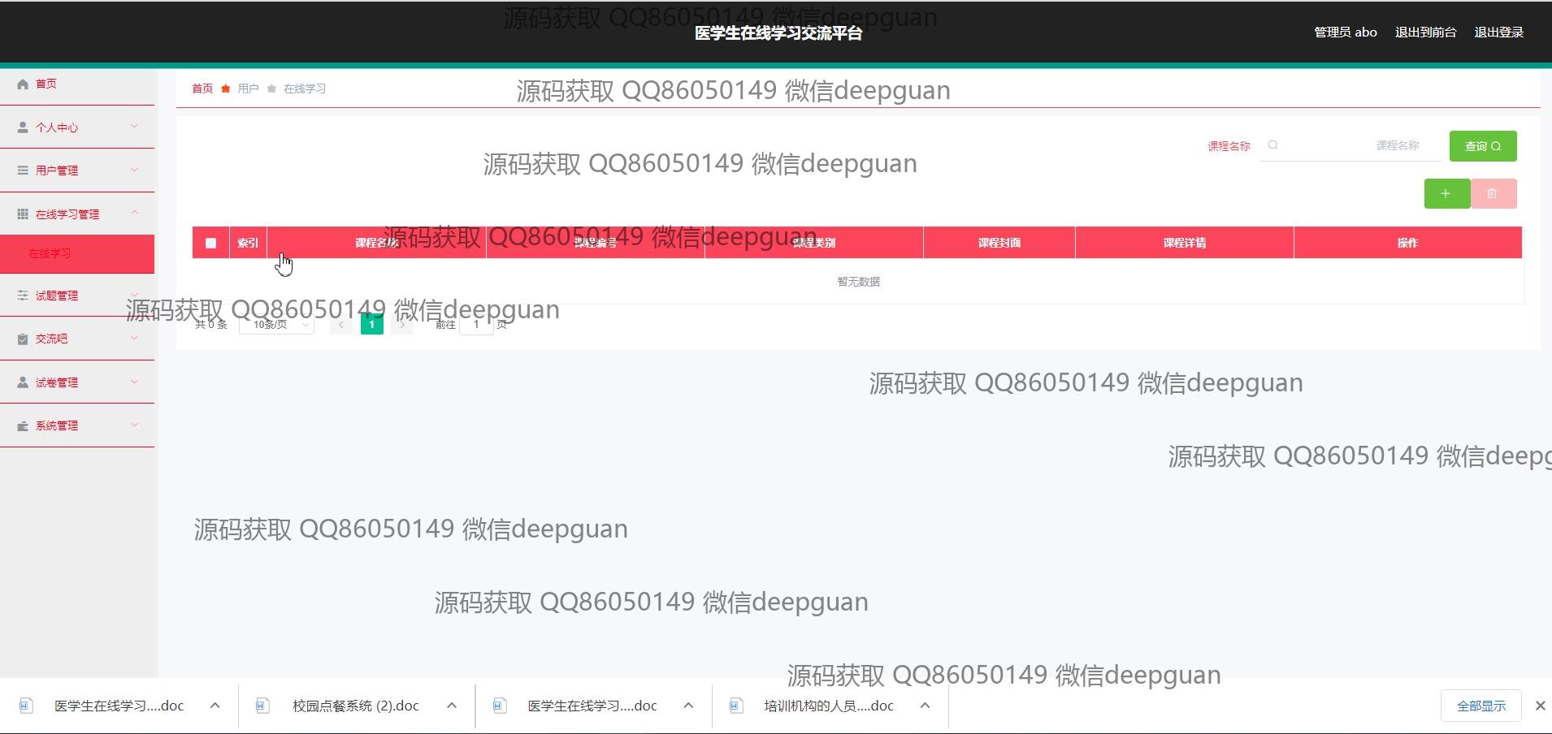
Task: Click the 操作 column header
Action: 1407,243
